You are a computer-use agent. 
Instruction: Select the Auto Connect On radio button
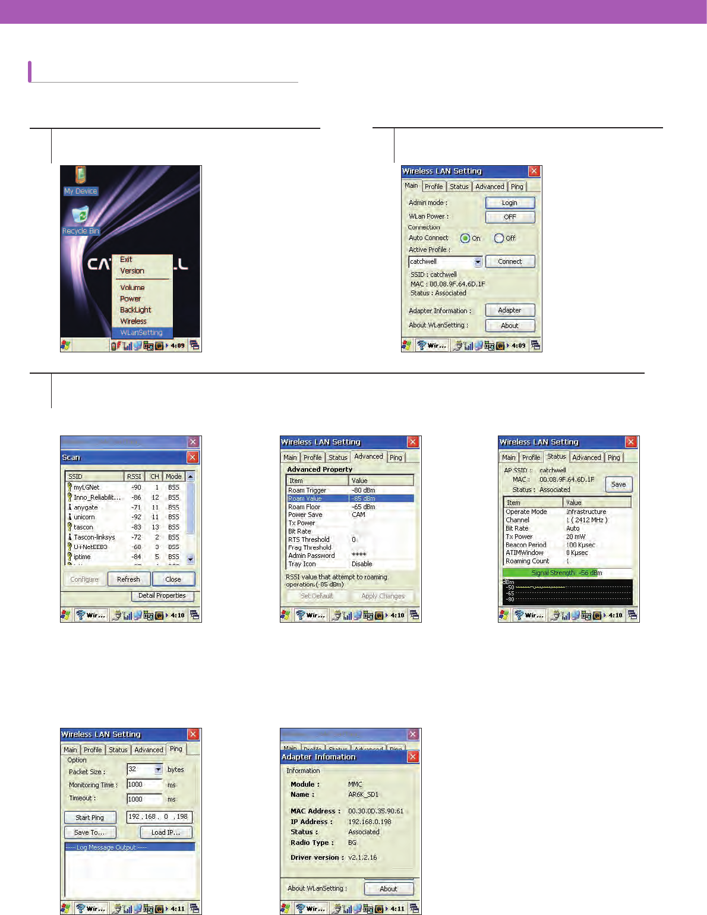[465, 238]
